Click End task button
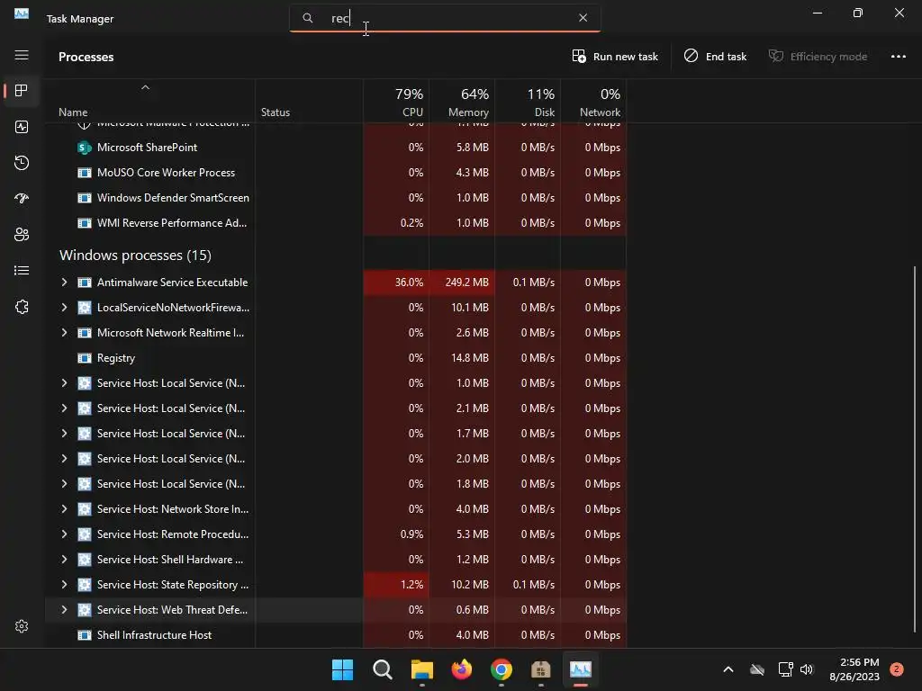This screenshot has width=922, height=691. pyautogui.click(x=715, y=57)
